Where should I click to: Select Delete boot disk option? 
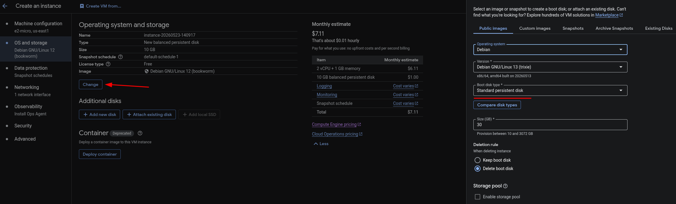point(477,168)
